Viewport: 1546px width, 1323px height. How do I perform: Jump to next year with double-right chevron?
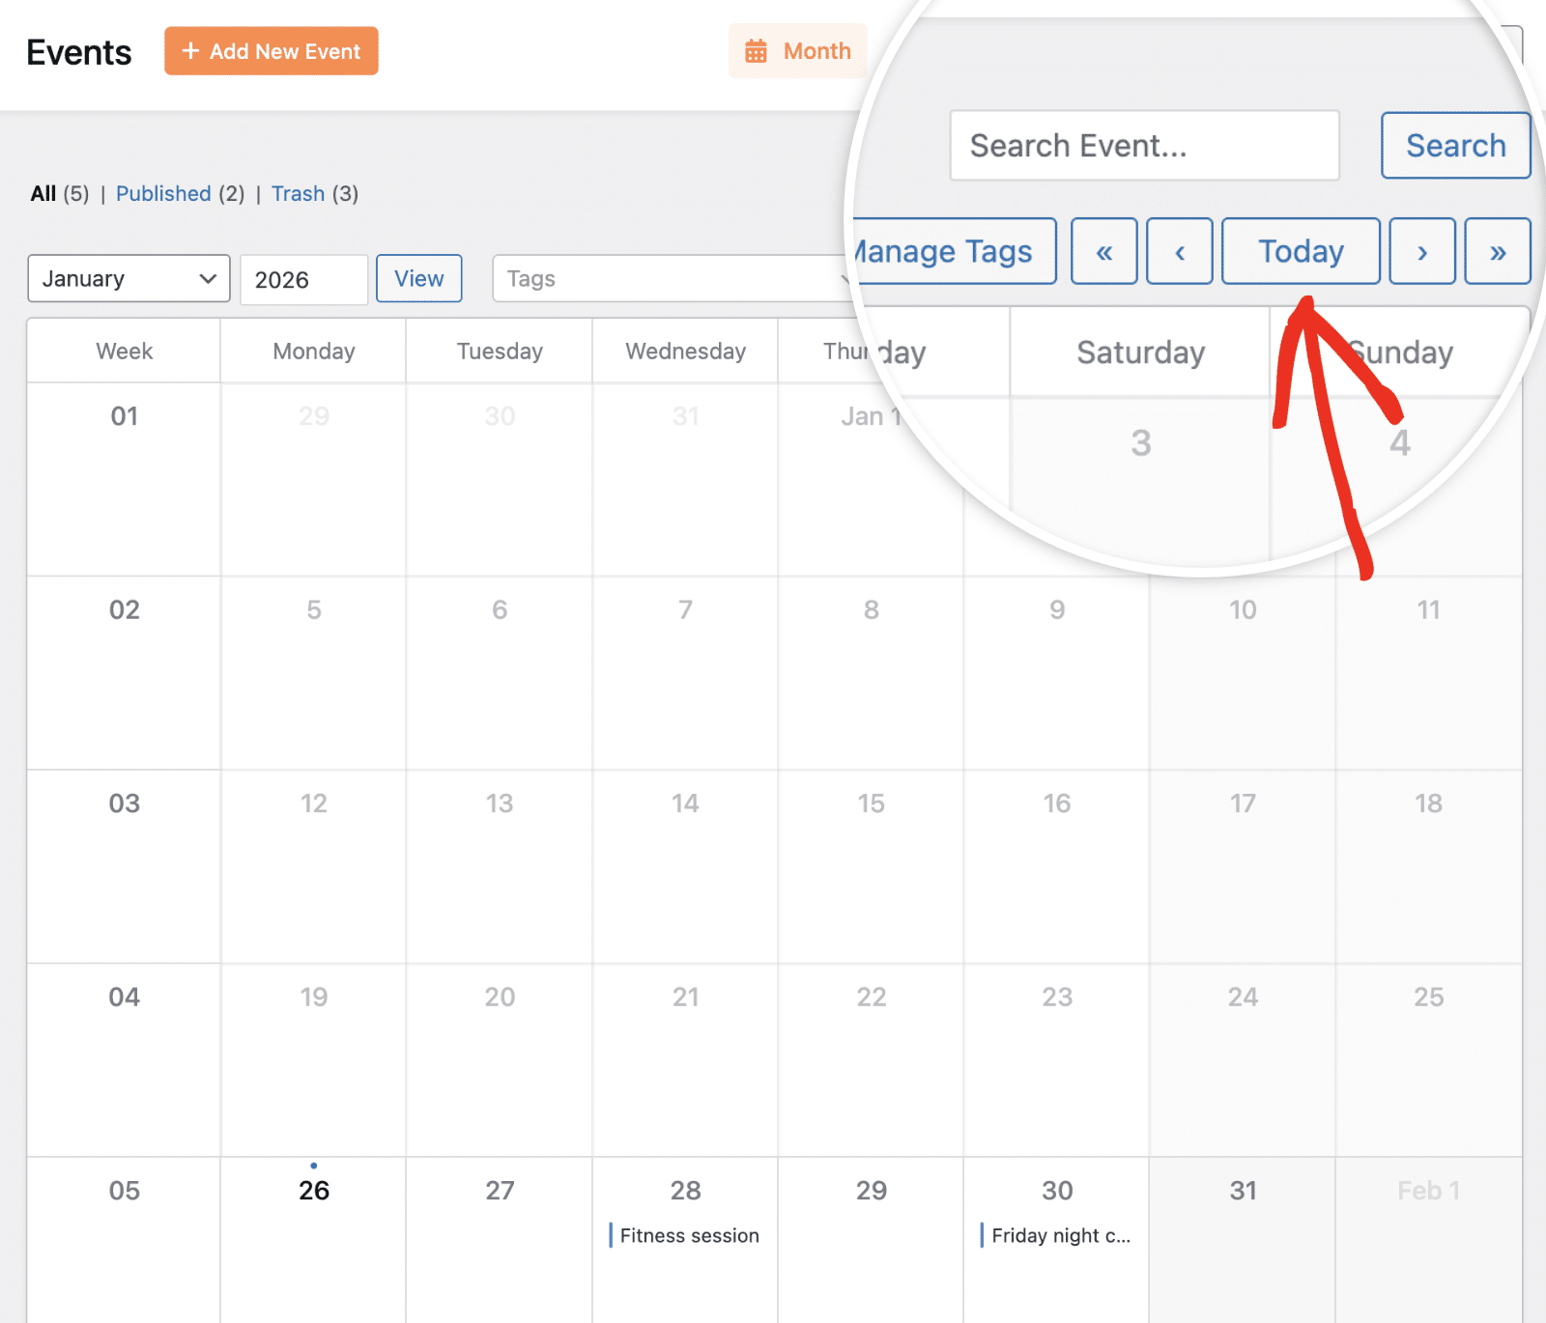(1497, 251)
